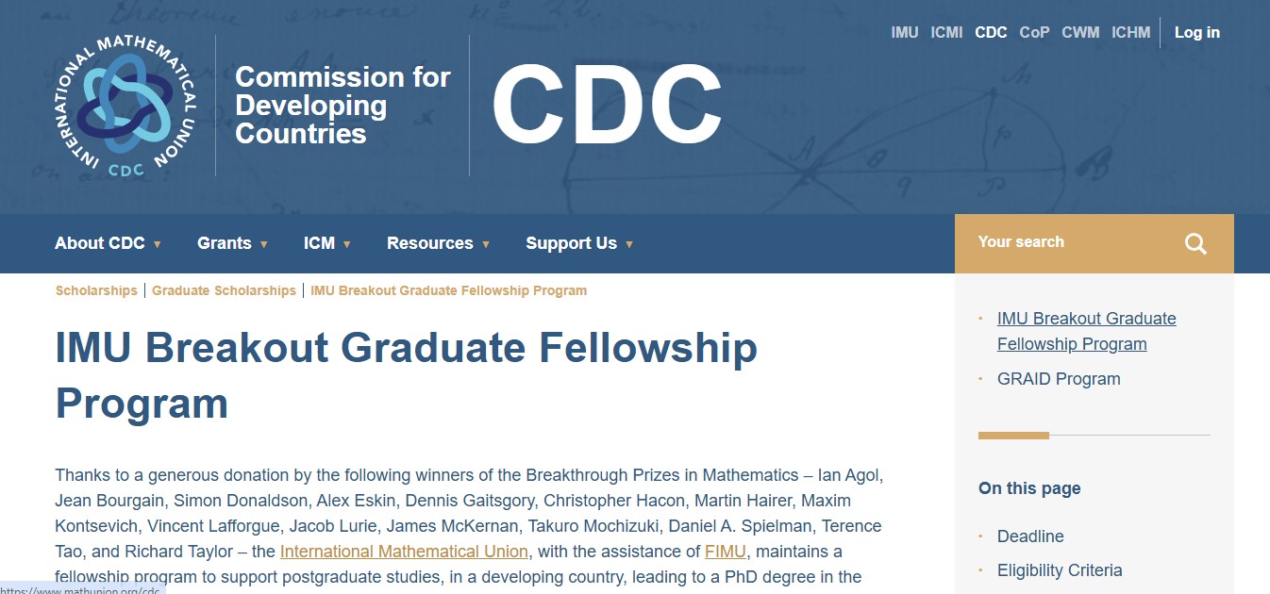The width and height of the screenshot is (1270, 594).
Task: Expand the ICM menu arrow
Action: [x=347, y=244]
